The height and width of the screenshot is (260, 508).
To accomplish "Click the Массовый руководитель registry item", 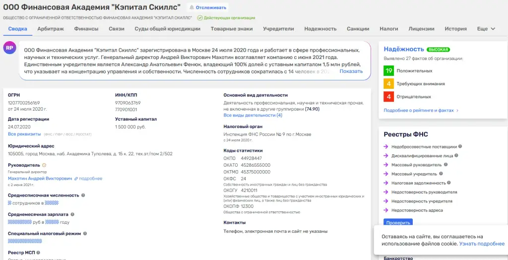I will point(416,165).
